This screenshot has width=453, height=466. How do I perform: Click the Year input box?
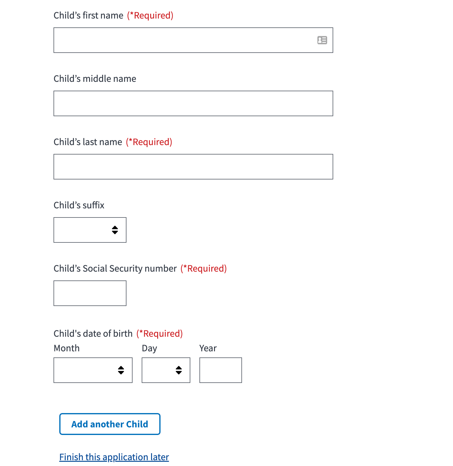tap(220, 370)
